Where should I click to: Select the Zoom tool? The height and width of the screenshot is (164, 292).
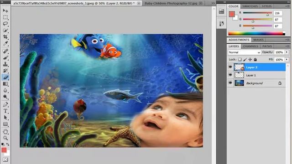[5, 138]
